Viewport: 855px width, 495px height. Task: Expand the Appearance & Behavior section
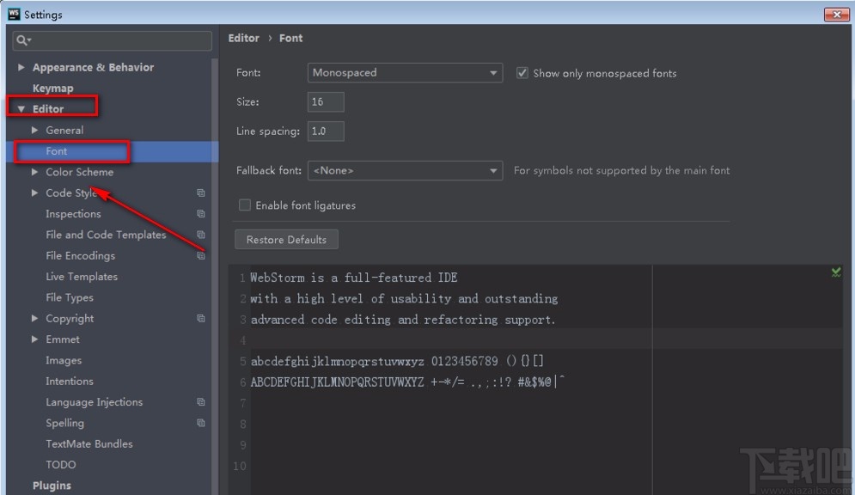pos(21,67)
